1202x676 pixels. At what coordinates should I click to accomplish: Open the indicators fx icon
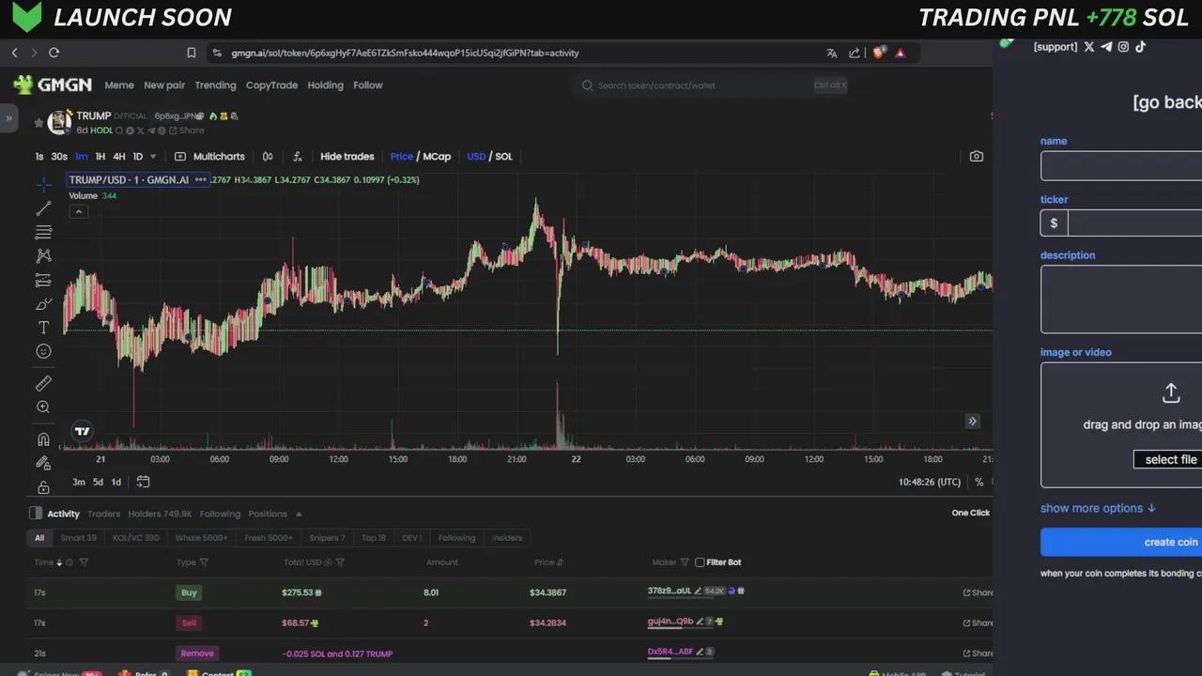[x=298, y=157]
